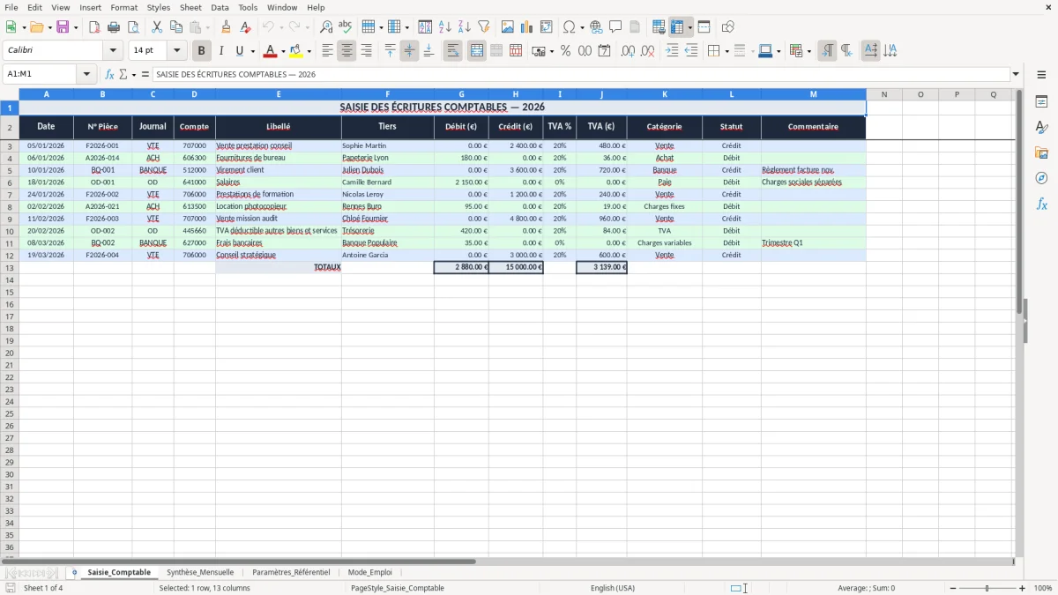
Task: Click the zoom in plus button
Action: (x=1022, y=588)
